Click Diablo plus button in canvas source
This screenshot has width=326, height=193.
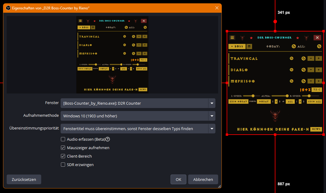(318, 70)
